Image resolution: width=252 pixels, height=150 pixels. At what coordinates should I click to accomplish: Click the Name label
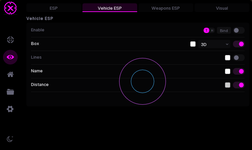(x=37, y=71)
